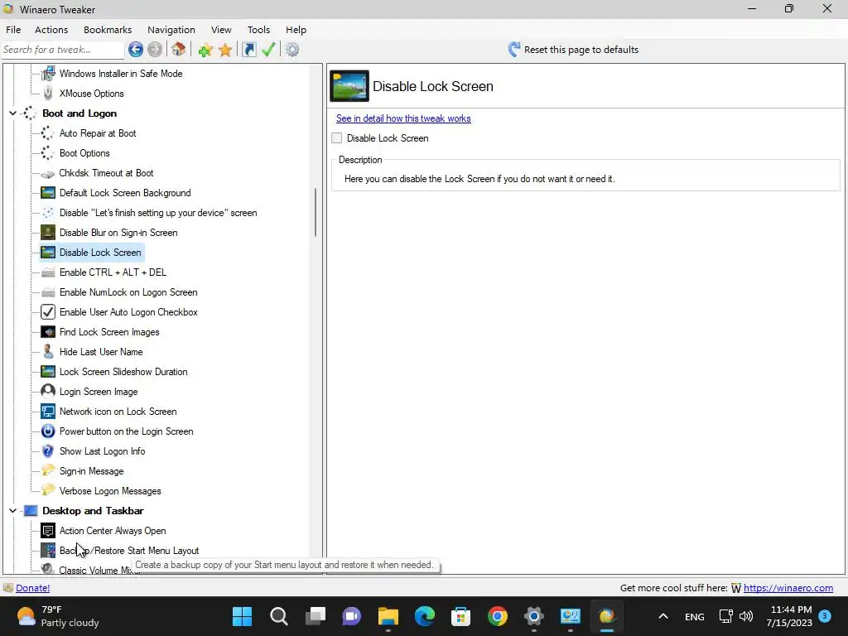This screenshot has width=848, height=636.
Task: Open the Help menu
Action: pyautogui.click(x=296, y=30)
